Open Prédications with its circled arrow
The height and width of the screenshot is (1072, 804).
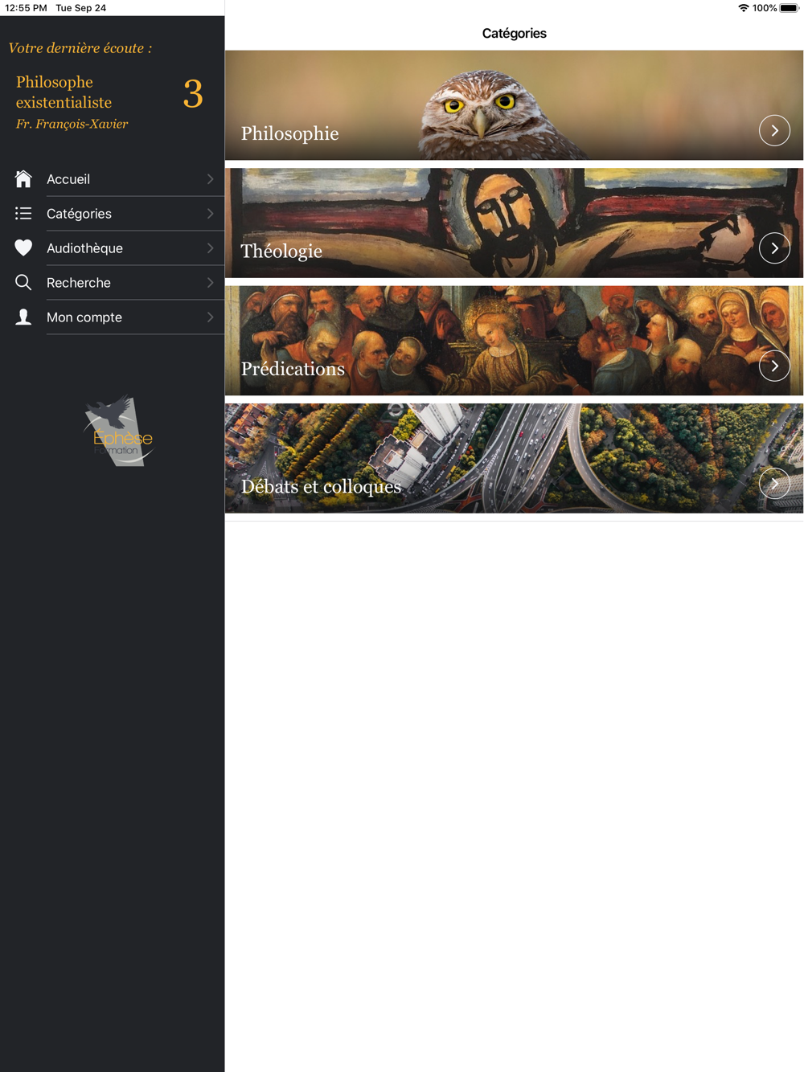[774, 366]
